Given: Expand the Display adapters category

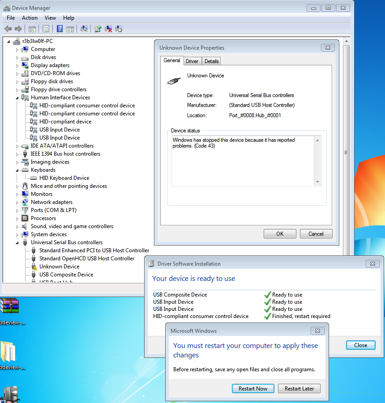Looking at the screenshot, I should coord(17,65).
